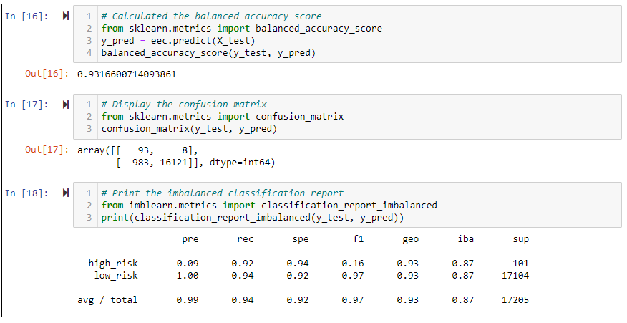Click low_risk support value 17104
The height and width of the screenshot is (323, 627).
pos(515,275)
